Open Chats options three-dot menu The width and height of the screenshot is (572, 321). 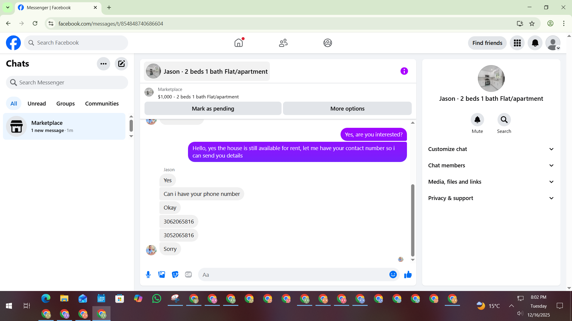pos(103,64)
